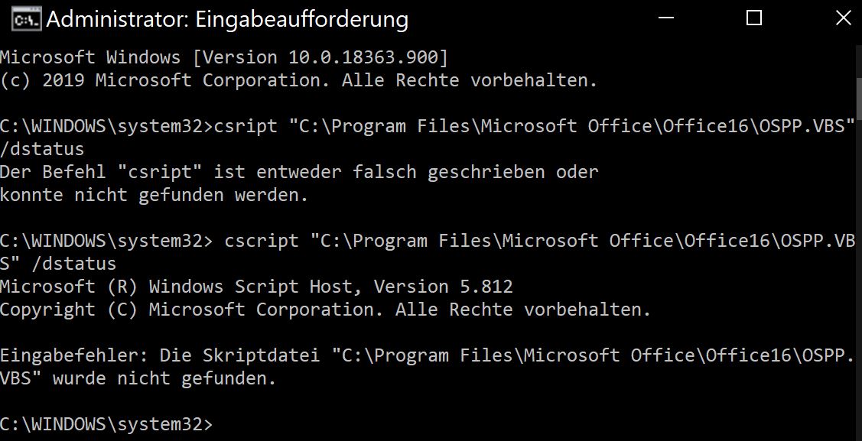
Task: Click the Copyright (C) Microsoft Corporation line
Action: (x=326, y=310)
